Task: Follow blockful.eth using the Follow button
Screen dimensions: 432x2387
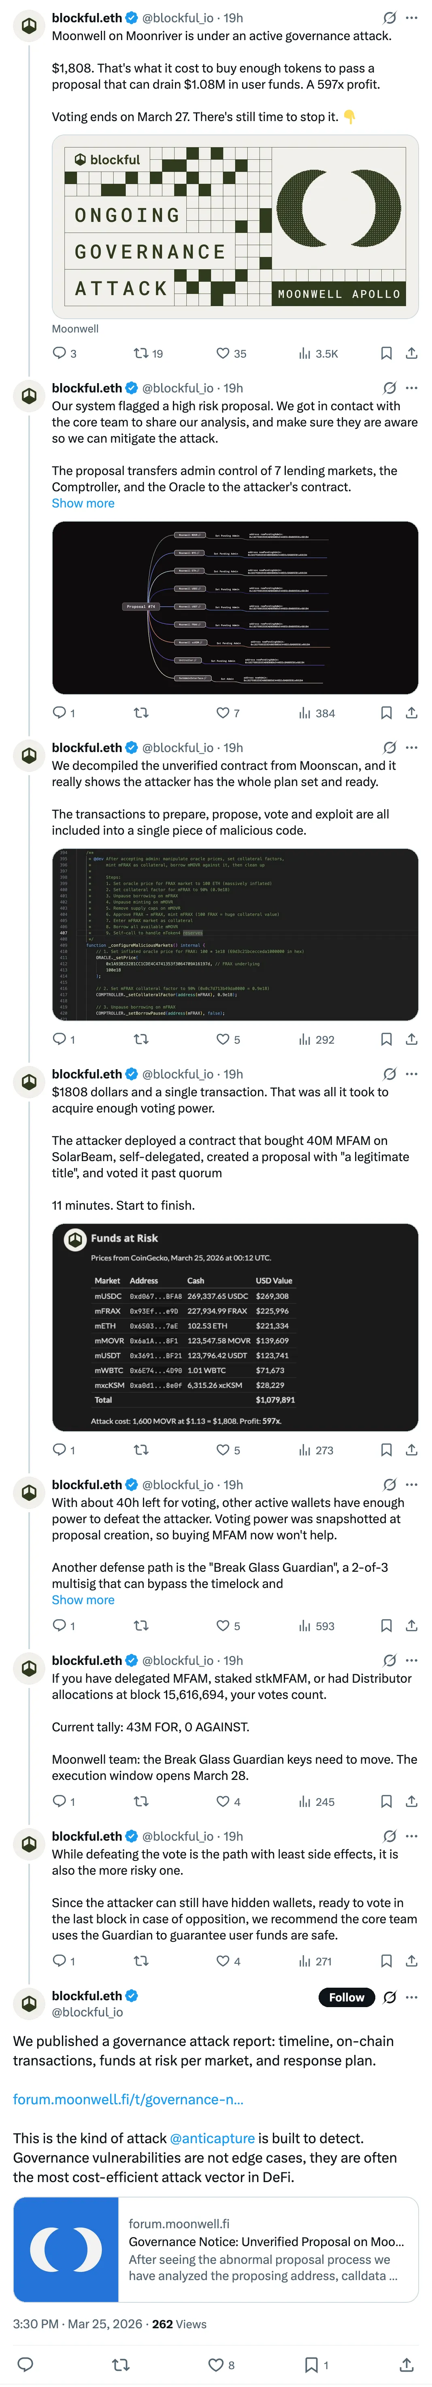Action: 346,1997
